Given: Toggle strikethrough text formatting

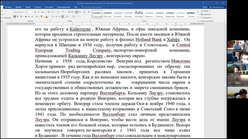Looking at the screenshot, I should (26, 17).
